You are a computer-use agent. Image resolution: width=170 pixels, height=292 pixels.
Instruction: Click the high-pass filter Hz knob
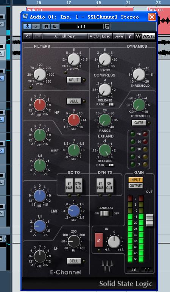[40, 74]
